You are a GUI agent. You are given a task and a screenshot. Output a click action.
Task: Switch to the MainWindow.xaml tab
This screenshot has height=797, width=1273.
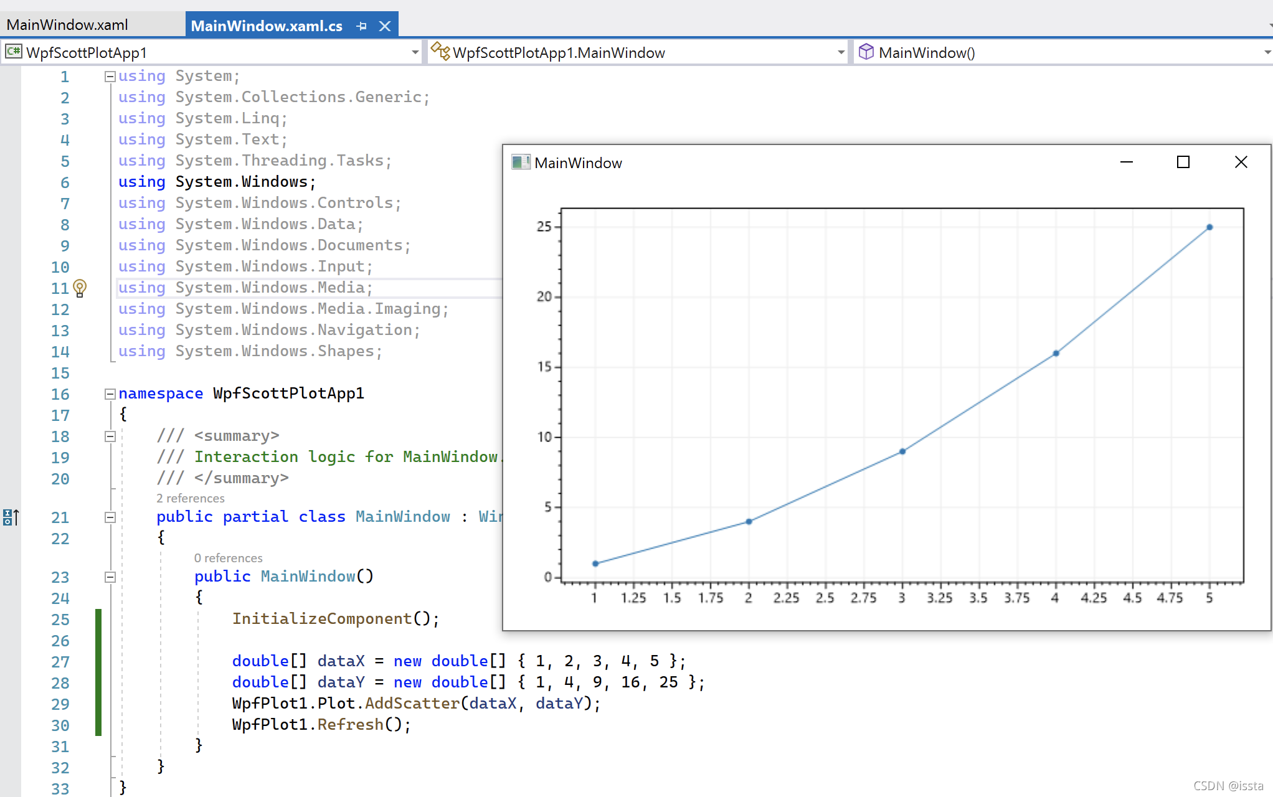pos(67,25)
